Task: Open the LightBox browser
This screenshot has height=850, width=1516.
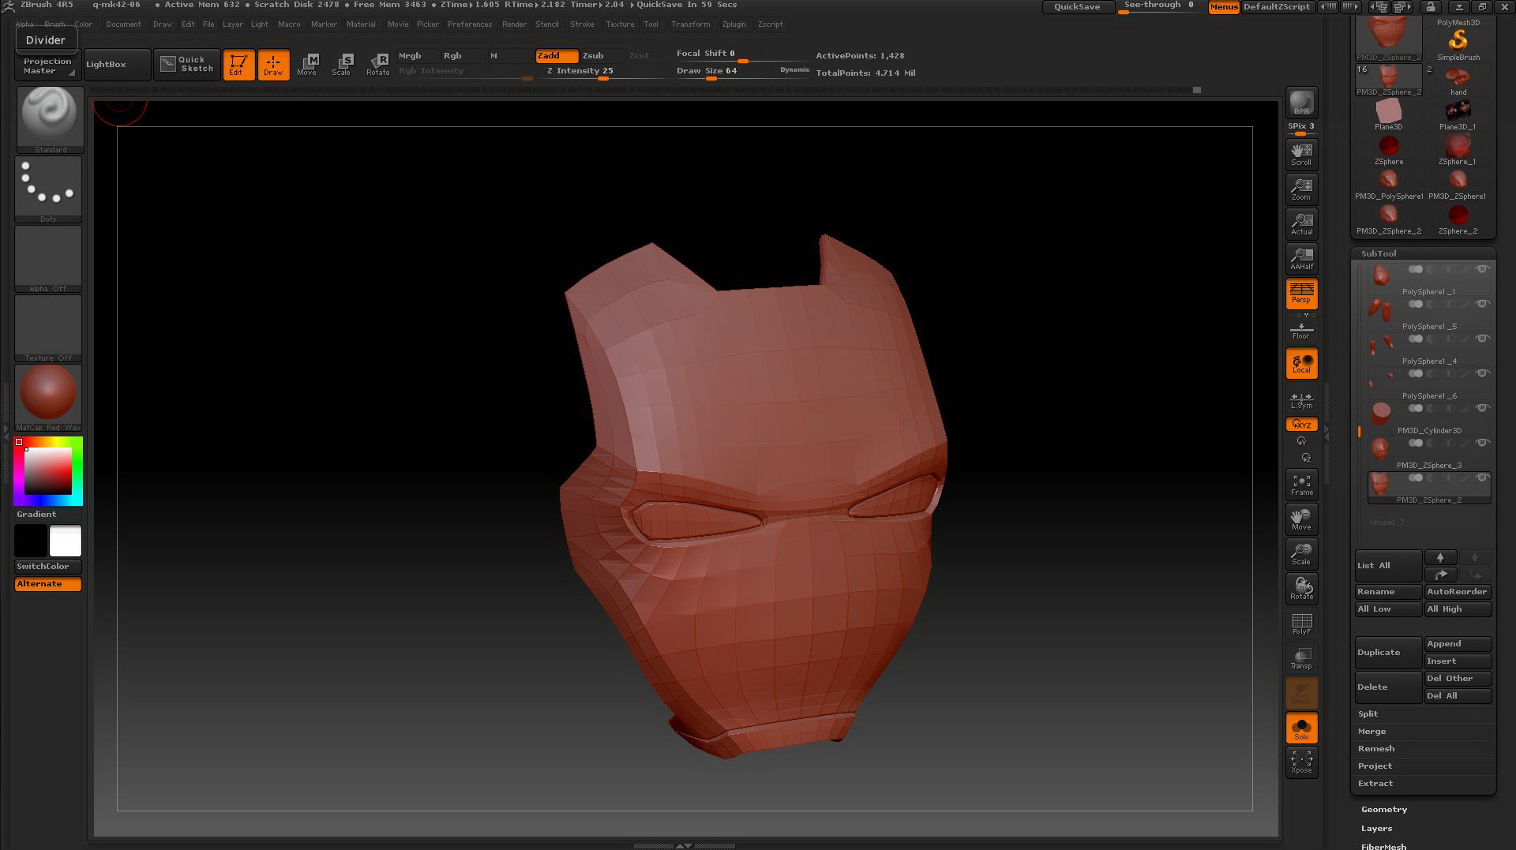Action: (x=117, y=64)
